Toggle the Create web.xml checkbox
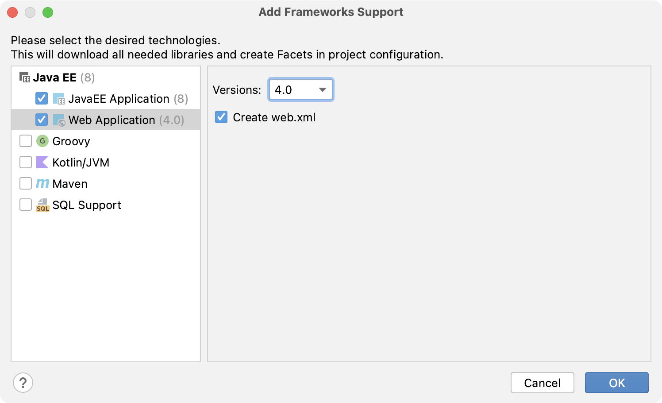Viewport: 662px width, 403px height. [221, 117]
